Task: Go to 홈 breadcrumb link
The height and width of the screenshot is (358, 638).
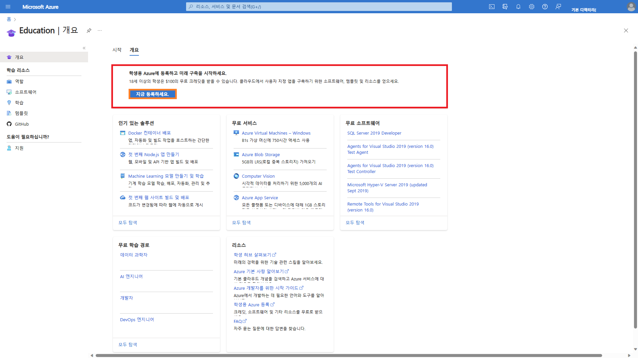Action: pos(9,19)
